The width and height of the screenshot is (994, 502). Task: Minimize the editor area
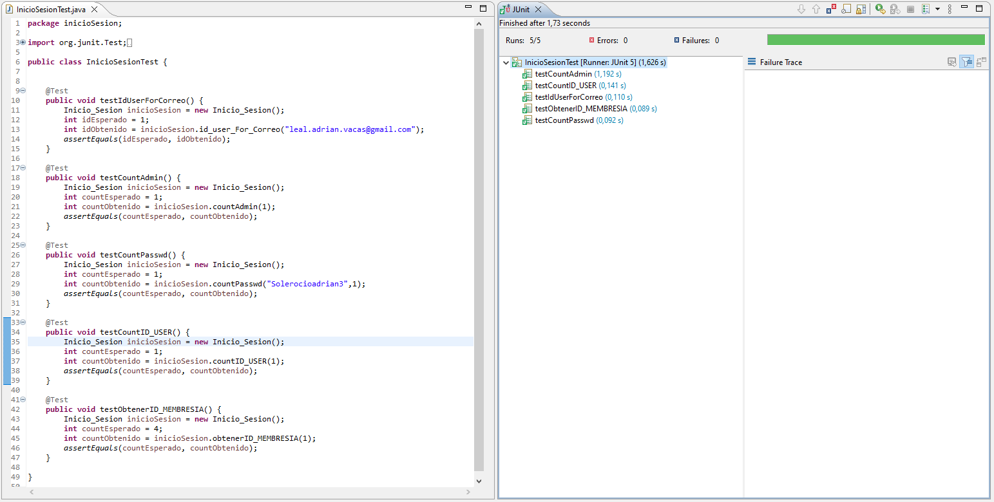pyautogui.click(x=468, y=7)
